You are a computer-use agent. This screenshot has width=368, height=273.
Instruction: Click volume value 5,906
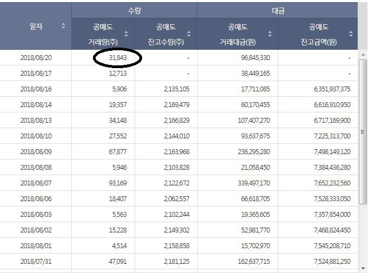click(119, 89)
